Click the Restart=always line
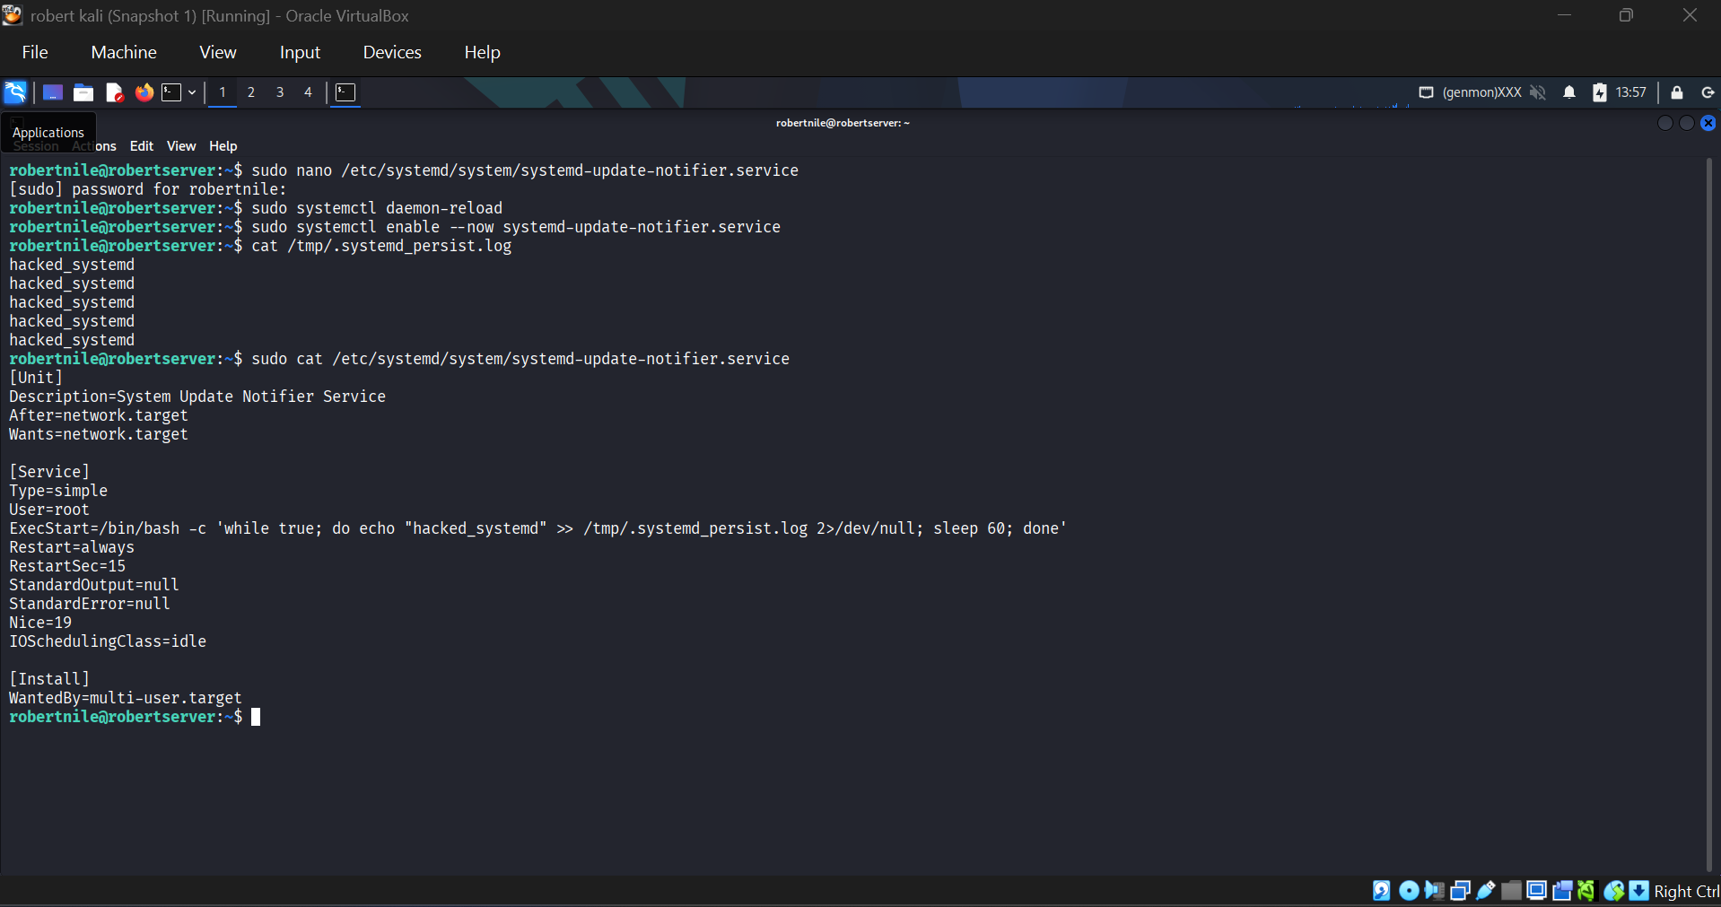This screenshot has height=907, width=1721. 72,547
